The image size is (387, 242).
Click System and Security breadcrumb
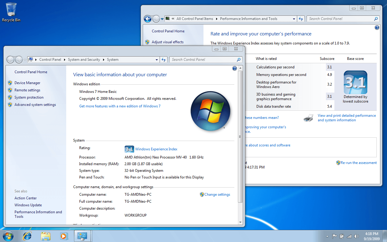point(84,60)
